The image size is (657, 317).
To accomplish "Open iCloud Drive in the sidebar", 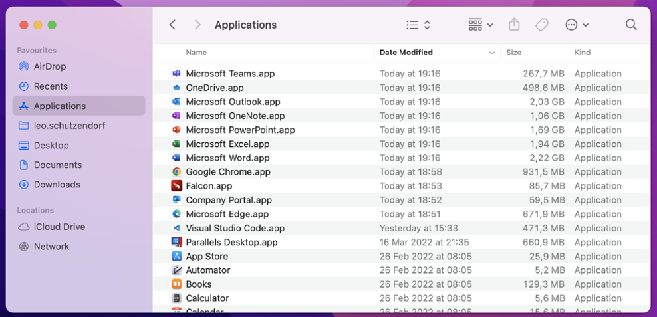I will pyautogui.click(x=78, y=227).
